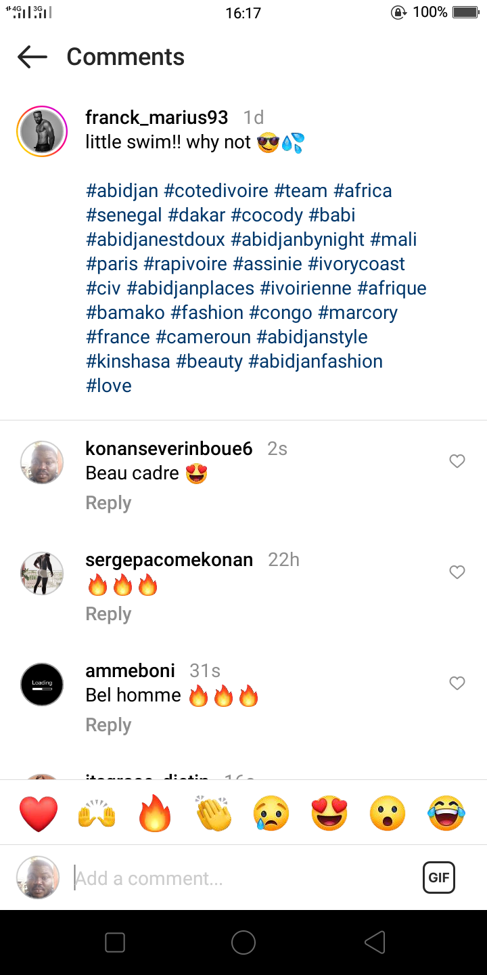Tap the fire quick emoji
The height and width of the screenshot is (975, 487).
click(x=155, y=813)
